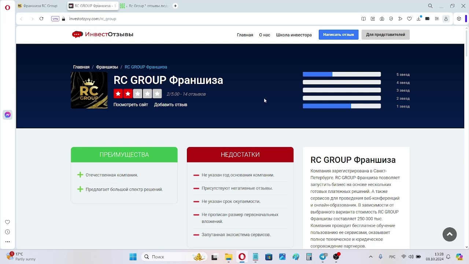
Task: Switch to the 'Франшиза RC Group' tab
Action: (41, 6)
